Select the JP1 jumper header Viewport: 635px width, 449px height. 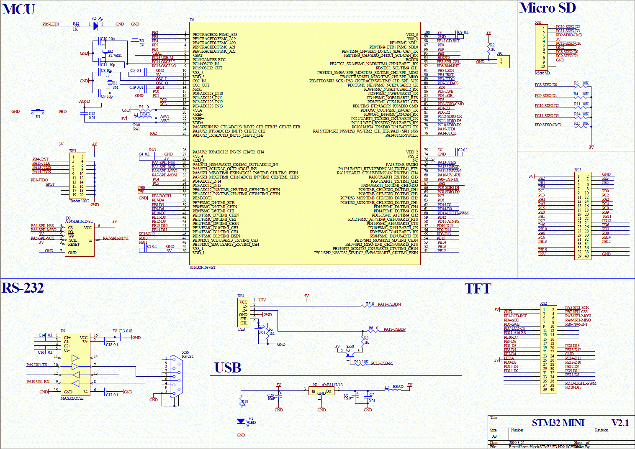pyautogui.click(x=503, y=61)
